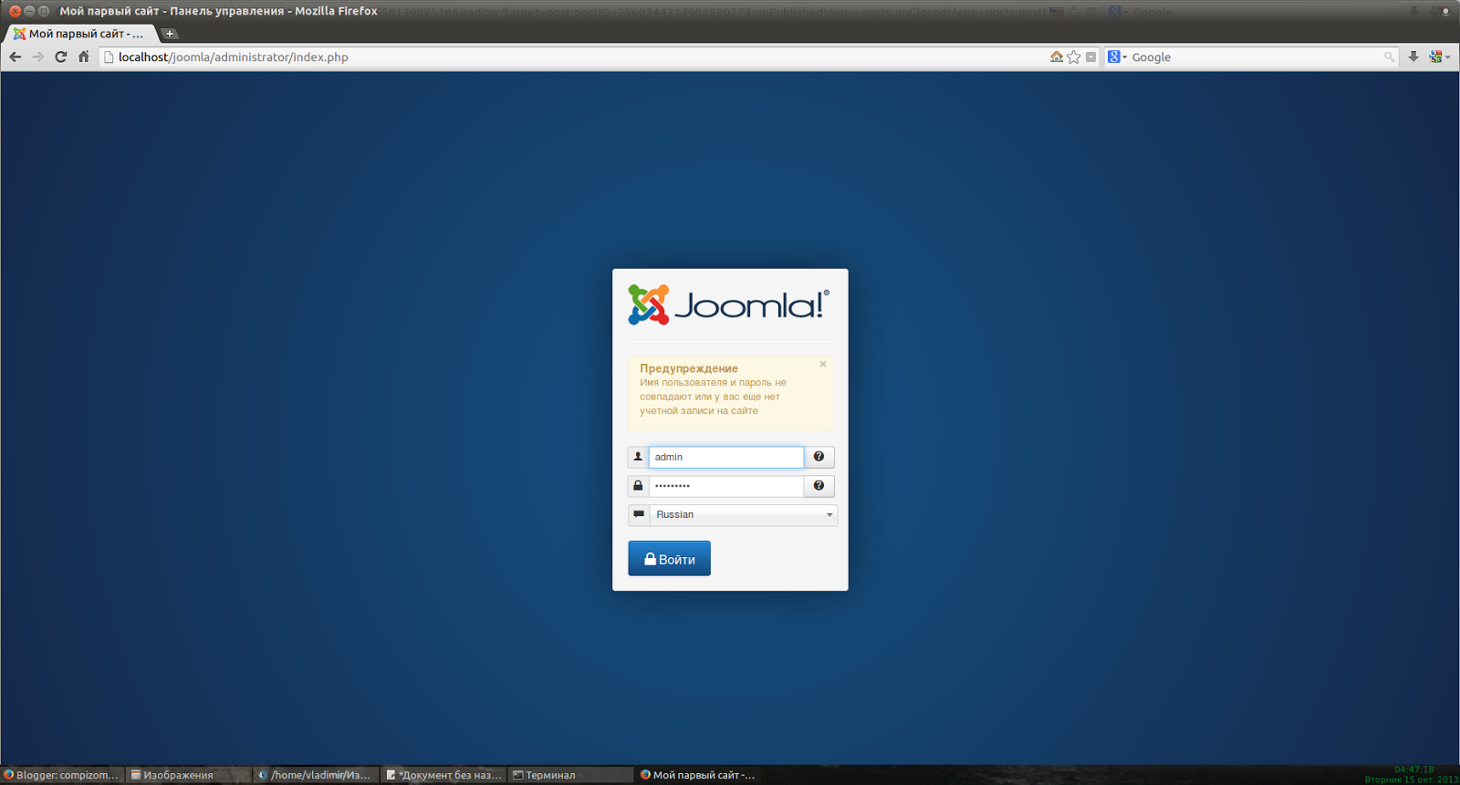Viewport: 1460px width, 785px height.
Task: Click the admin username field
Action: [x=726, y=457]
